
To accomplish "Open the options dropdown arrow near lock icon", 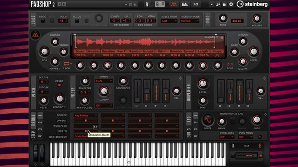I will [x=211, y=4].
